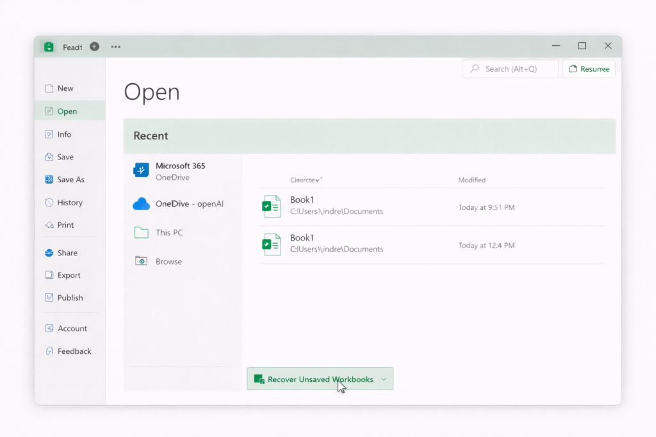Open Book1 modified at 9:51 PM

click(x=432, y=207)
